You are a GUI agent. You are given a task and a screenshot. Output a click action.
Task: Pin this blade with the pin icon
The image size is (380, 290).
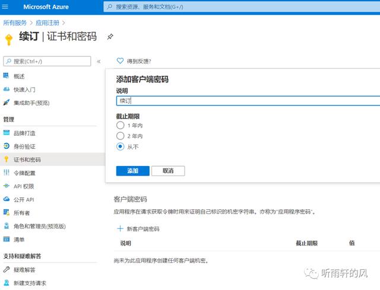(x=110, y=37)
